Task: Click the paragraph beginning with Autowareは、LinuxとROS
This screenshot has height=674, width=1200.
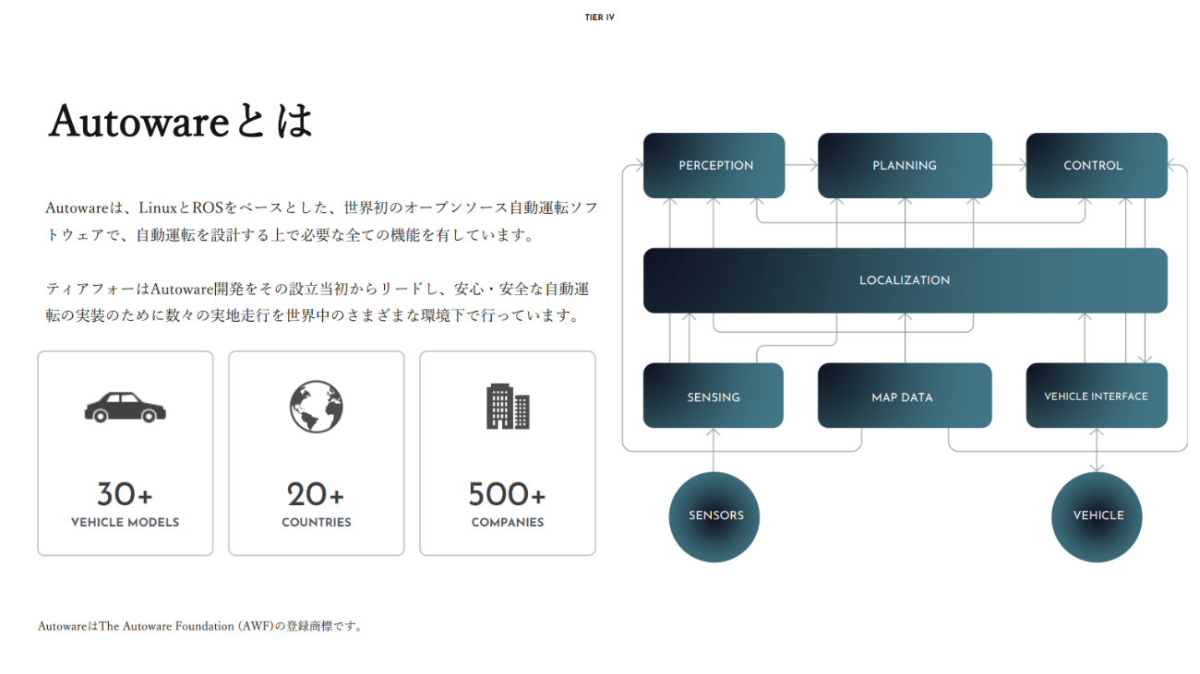Action: pyautogui.click(x=321, y=221)
